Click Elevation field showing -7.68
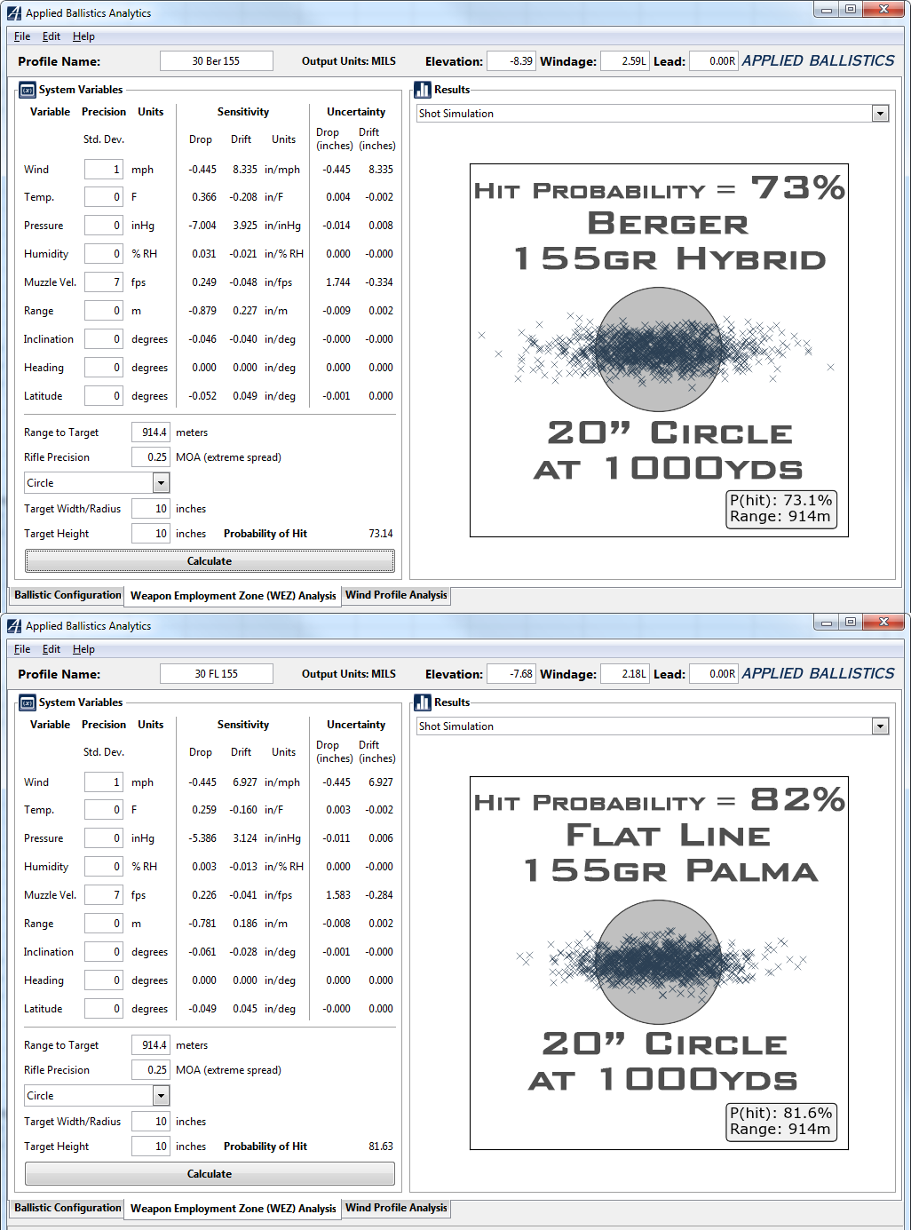The width and height of the screenshot is (911, 1230). 511,674
